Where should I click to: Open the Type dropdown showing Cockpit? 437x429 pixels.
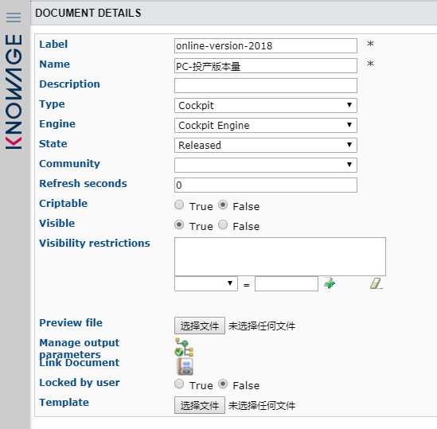click(x=266, y=105)
